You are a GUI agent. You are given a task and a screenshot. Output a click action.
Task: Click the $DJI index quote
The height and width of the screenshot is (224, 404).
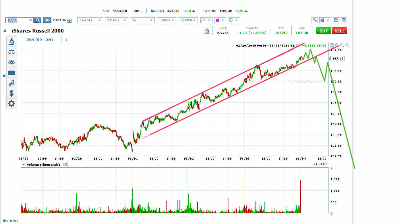coord(123,11)
